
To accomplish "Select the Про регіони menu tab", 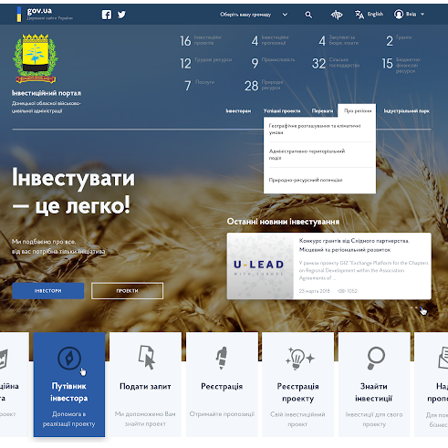I will pos(357,110).
